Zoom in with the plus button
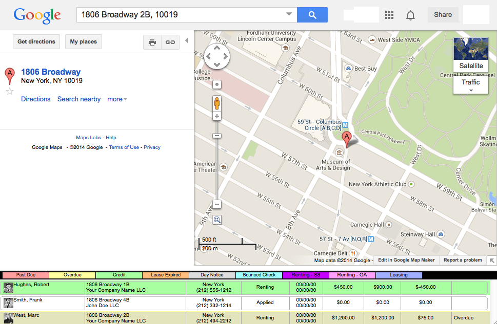The image size is (497, 324). 217,116
